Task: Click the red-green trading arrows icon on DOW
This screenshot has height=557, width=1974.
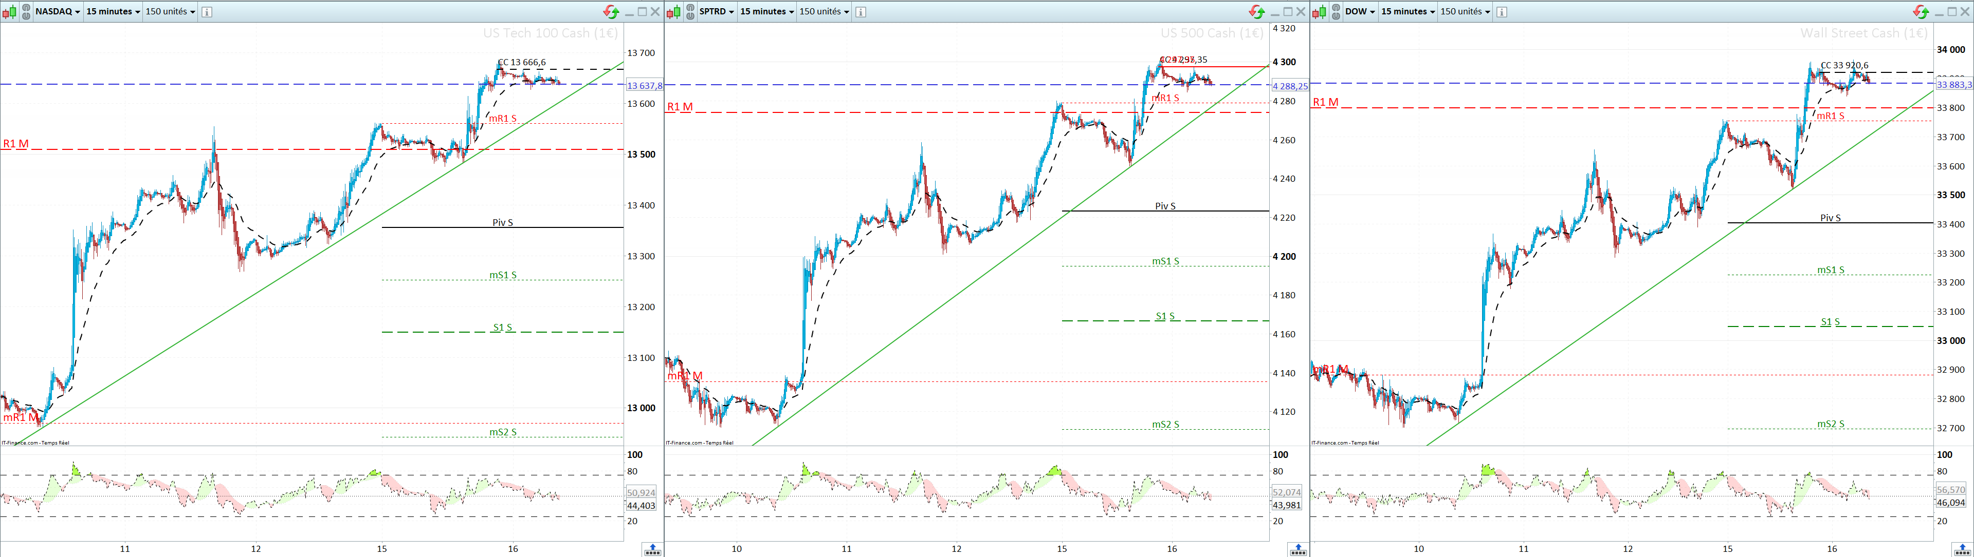Action: tap(1921, 11)
